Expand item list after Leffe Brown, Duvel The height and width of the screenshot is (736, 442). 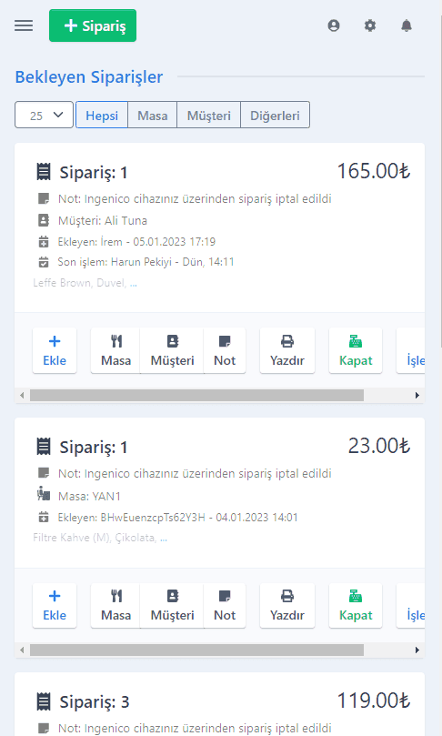pyautogui.click(x=134, y=283)
